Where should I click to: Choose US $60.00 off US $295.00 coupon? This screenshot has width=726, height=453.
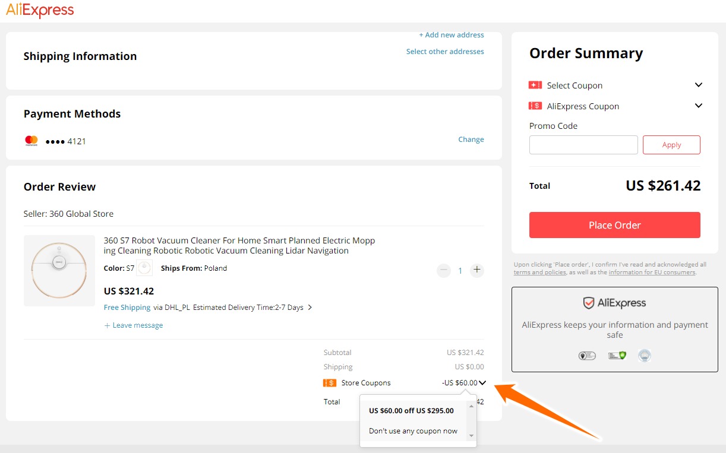point(411,410)
